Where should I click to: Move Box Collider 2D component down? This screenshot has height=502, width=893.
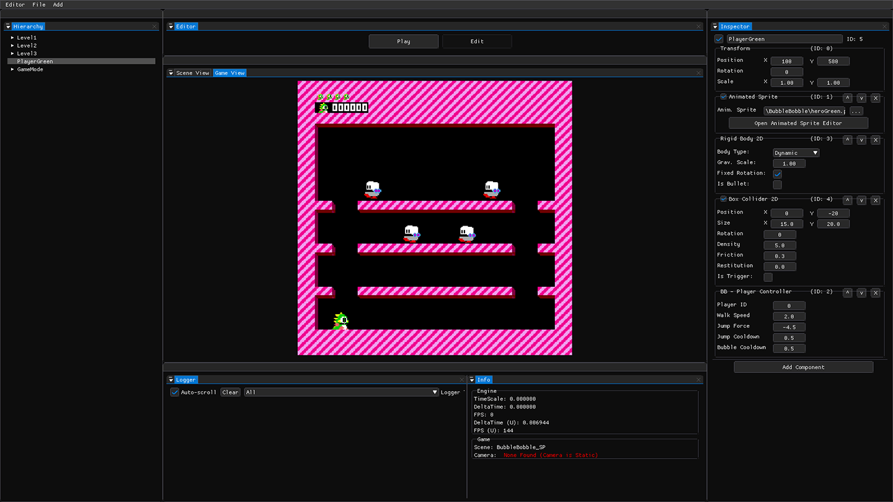coord(861,200)
